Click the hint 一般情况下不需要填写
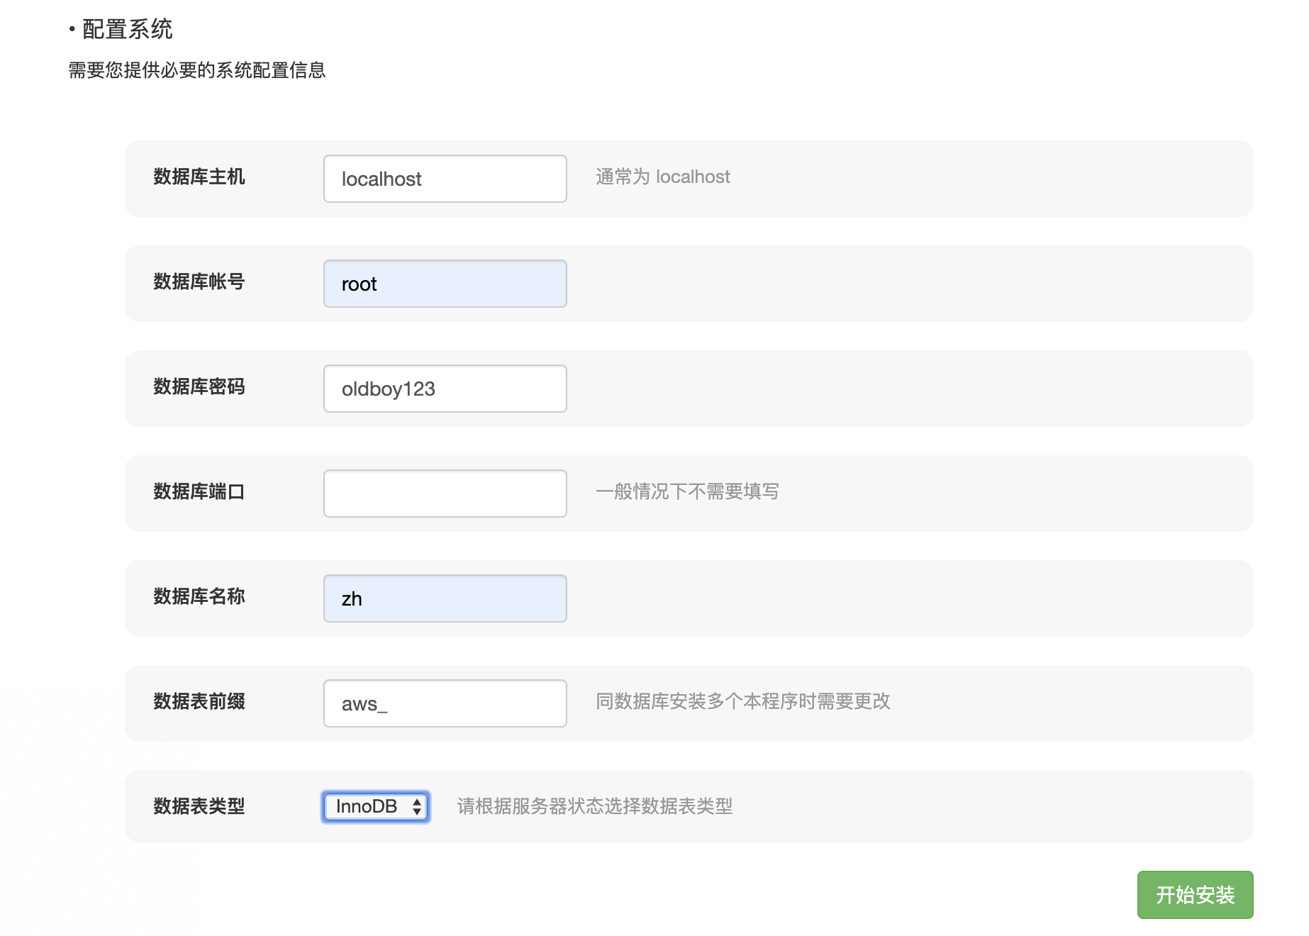 tap(687, 491)
